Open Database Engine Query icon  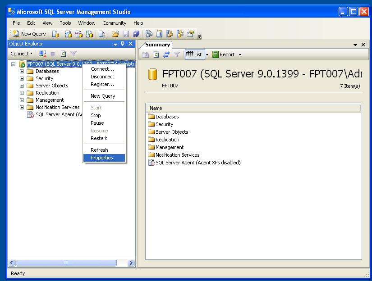[55, 34]
